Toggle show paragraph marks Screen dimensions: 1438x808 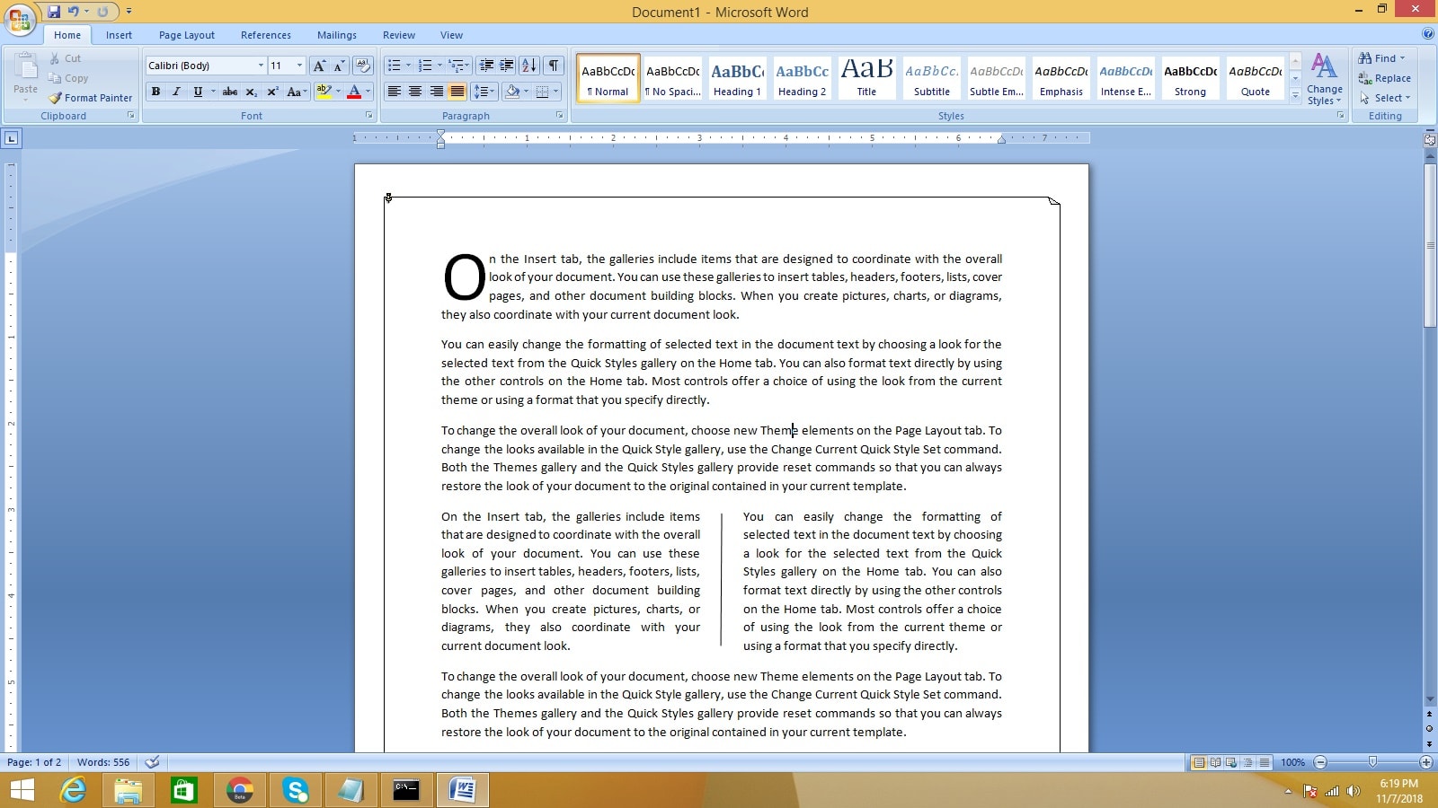point(554,66)
